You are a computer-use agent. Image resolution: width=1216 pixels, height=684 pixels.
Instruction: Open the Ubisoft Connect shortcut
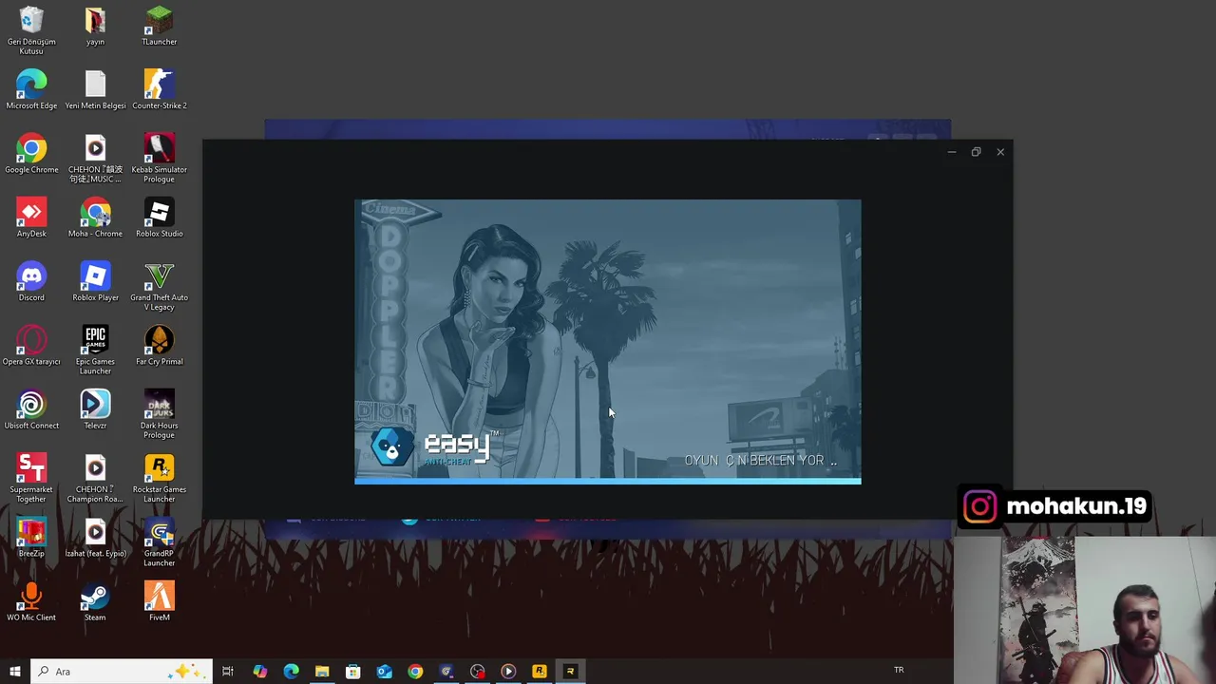point(31,408)
